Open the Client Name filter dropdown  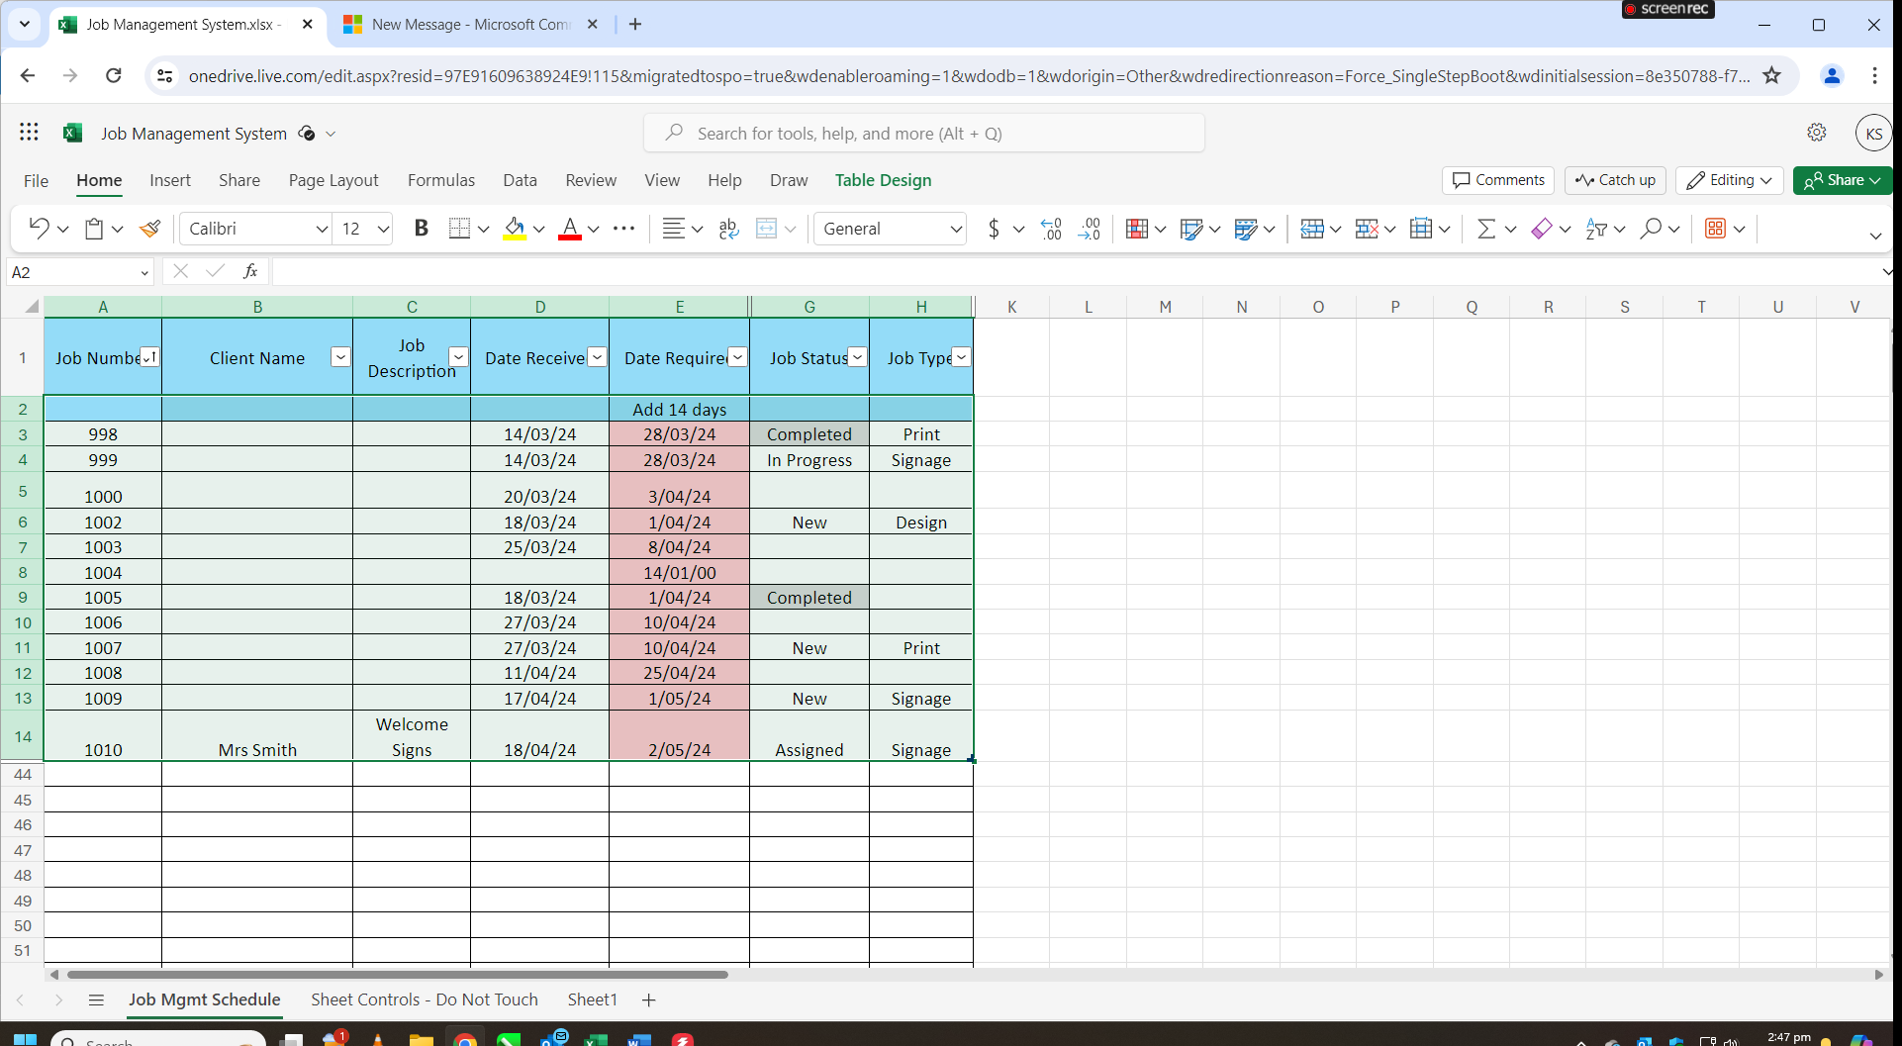point(340,357)
